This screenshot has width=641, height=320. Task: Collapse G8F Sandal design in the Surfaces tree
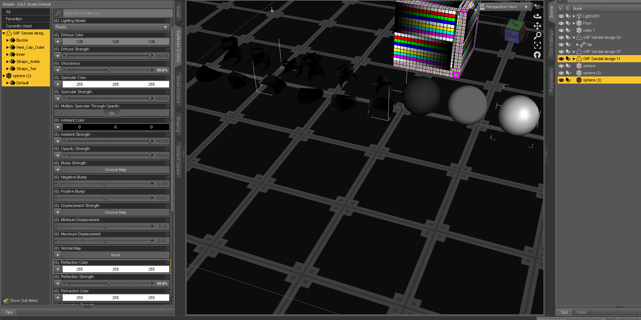tap(4, 33)
